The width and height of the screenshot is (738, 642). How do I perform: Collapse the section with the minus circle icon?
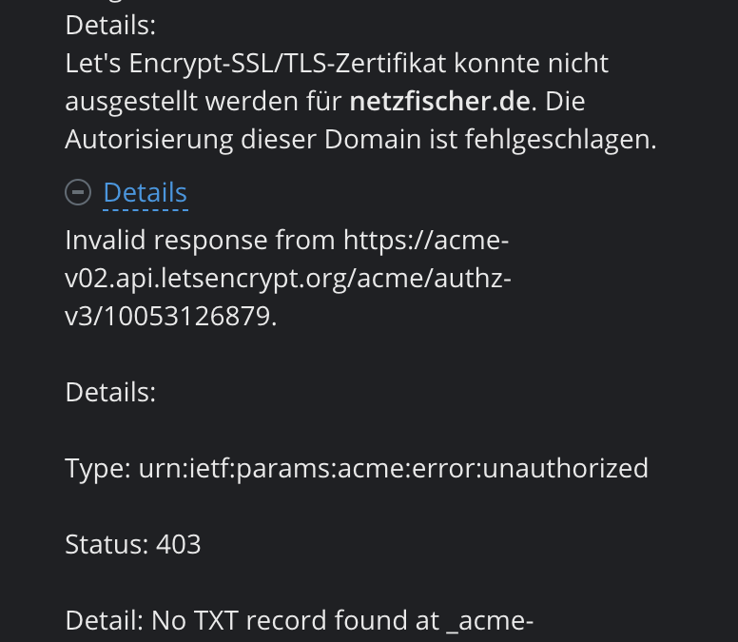(x=78, y=192)
